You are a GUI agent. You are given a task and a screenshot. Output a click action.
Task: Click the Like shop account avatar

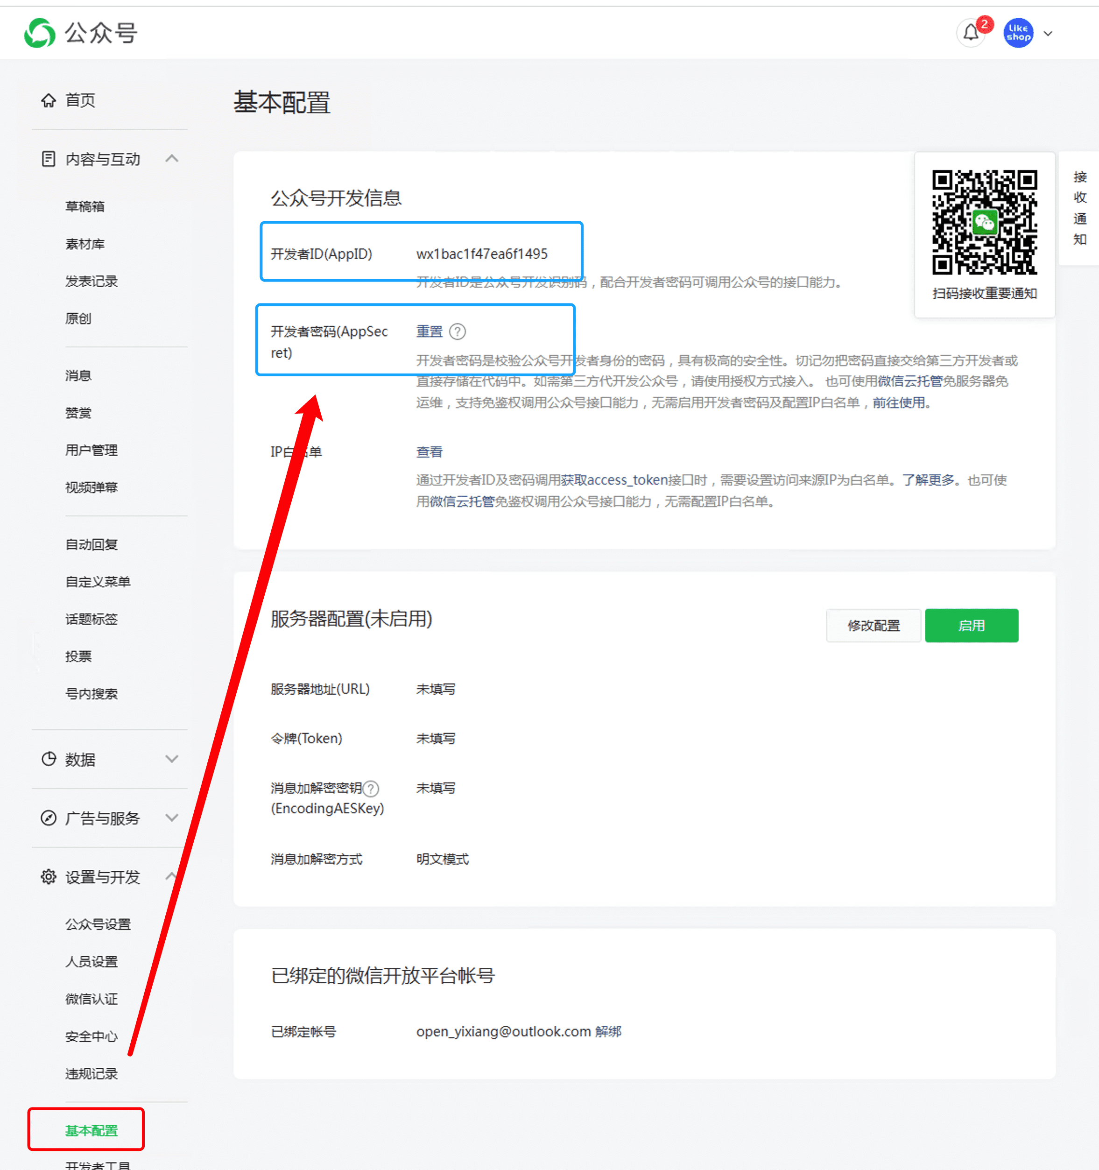pos(1018,34)
